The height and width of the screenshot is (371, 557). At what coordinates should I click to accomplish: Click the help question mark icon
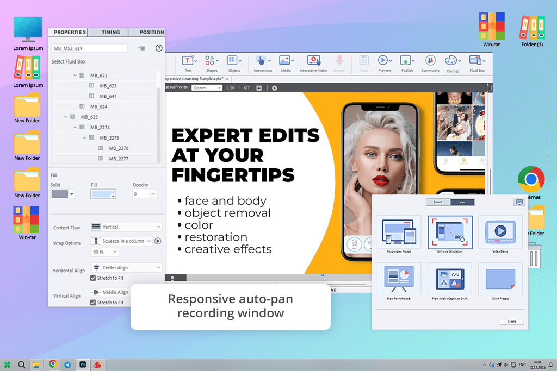(159, 48)
